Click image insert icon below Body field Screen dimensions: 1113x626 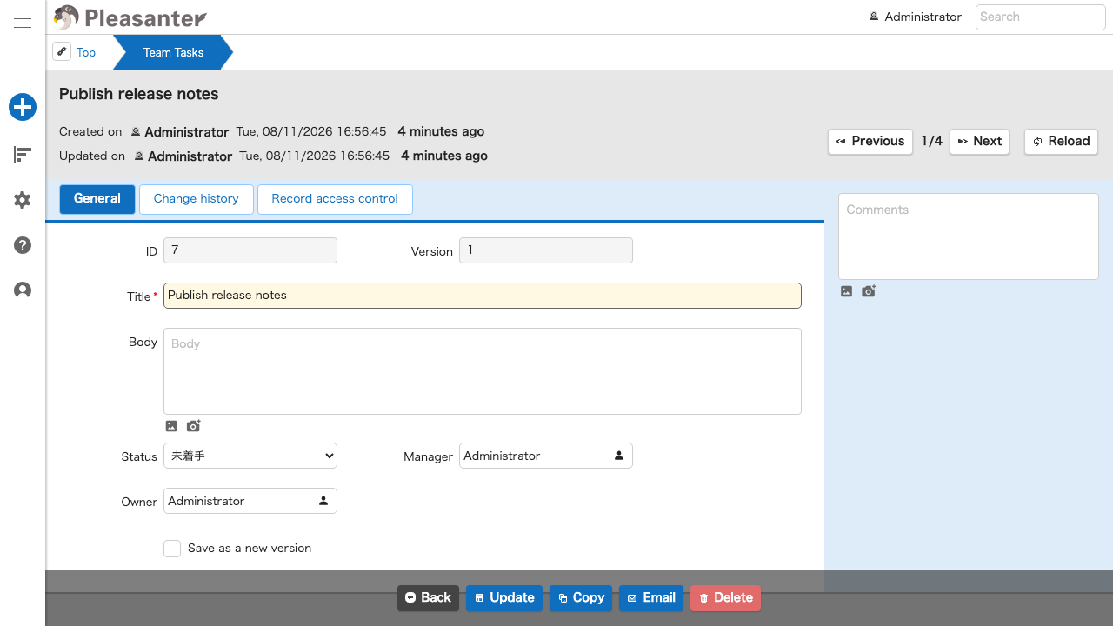171,426
